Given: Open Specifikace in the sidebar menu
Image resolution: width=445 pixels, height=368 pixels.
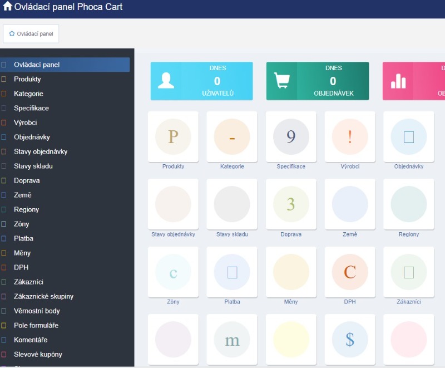Looking at the screenshot, I should point(65,108).
